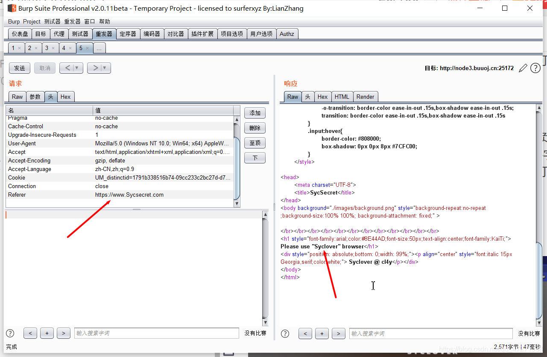Viewport: 547px width, 357px height.
Task: Click the 值 column header
Action: tap(164, 110)
